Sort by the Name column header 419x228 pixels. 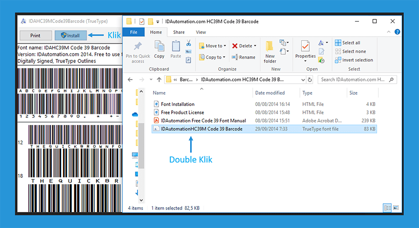tap(159, 93)
